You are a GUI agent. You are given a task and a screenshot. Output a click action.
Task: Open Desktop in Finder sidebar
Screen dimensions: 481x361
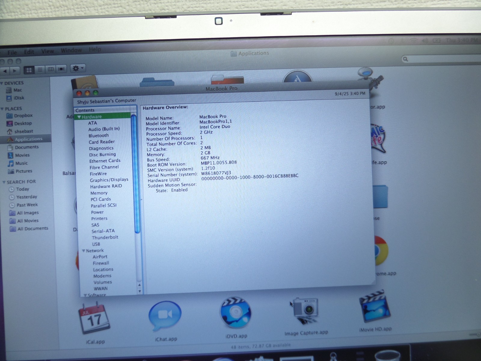tap(19, 123)
